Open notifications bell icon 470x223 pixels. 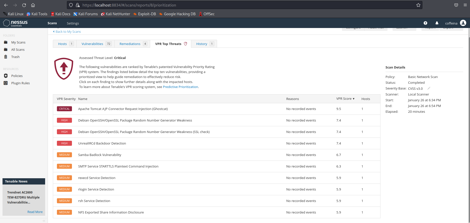437,23
